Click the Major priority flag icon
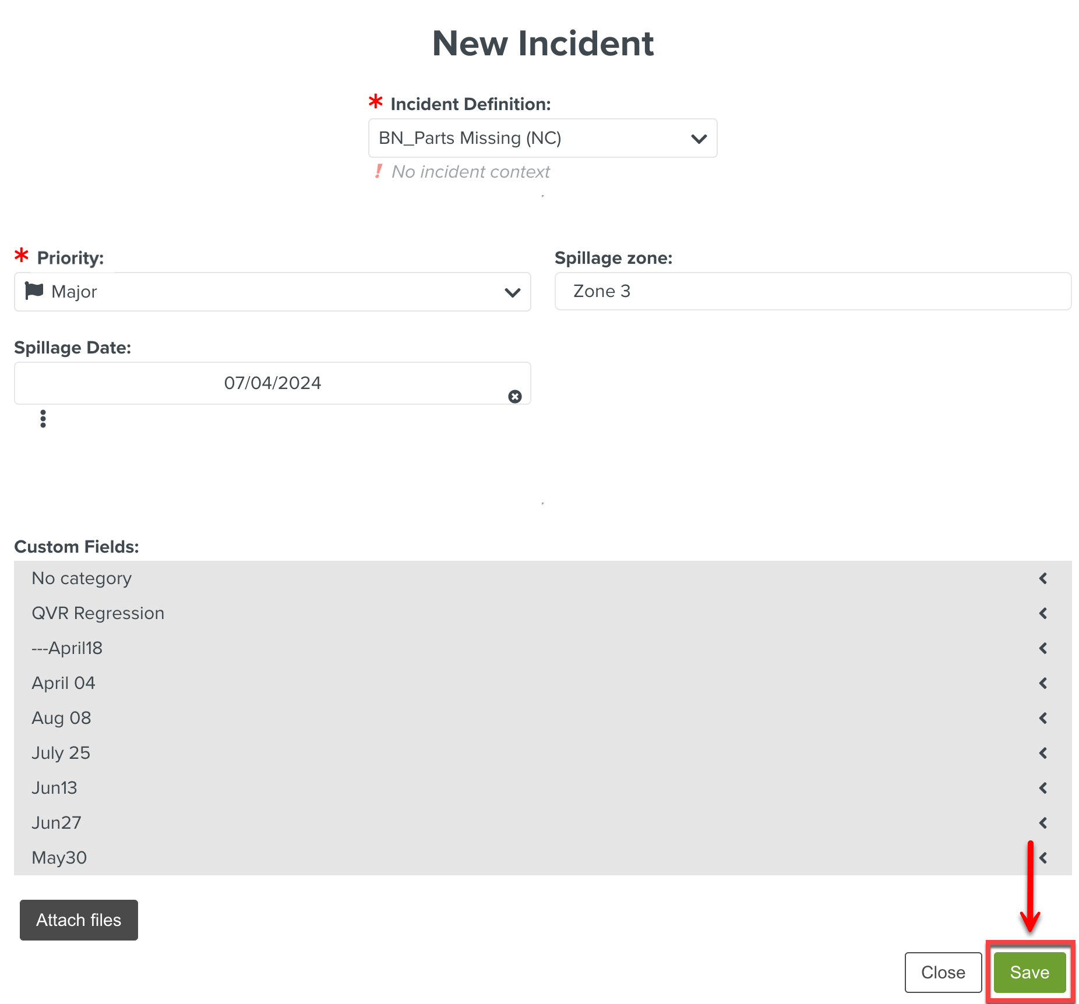Image resolution: width=1079 pixels, height=1004 pixels. pos(34,291)
